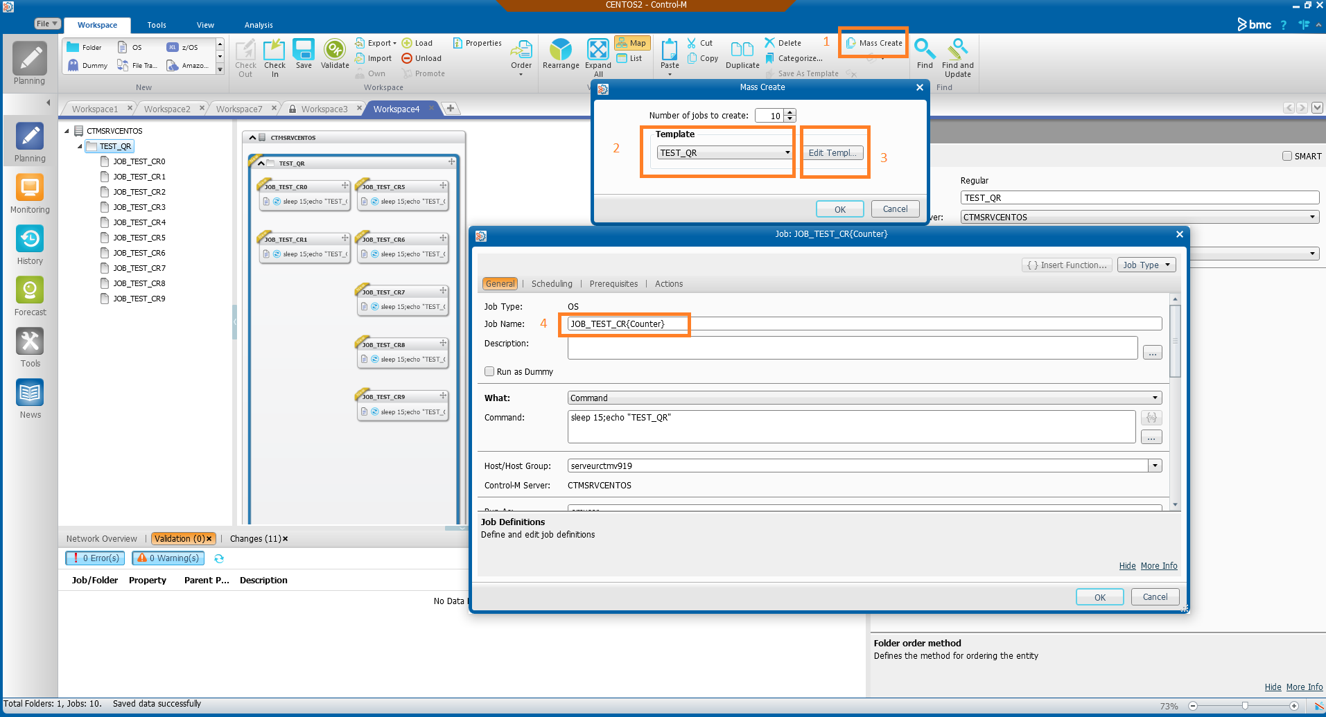This screenshot has height=717, width=1326.
Task: Click zoom in plus button in status bar
Action: tap(1294, 706)
